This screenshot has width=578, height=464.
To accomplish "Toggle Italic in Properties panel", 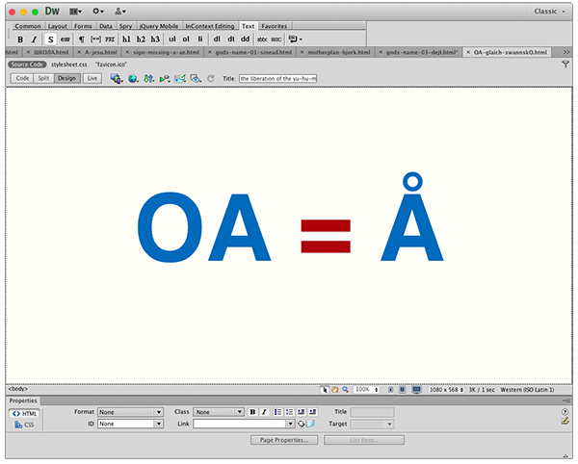I will (264, 412).
